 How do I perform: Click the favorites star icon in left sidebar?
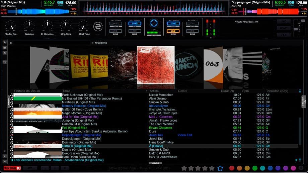(x=4, y=42)
